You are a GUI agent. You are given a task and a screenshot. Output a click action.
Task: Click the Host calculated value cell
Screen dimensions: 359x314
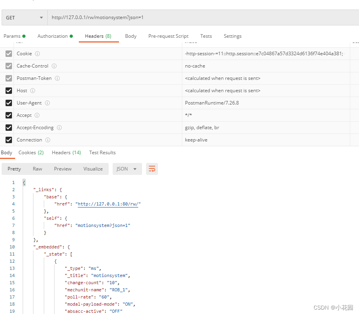[266, 91]
